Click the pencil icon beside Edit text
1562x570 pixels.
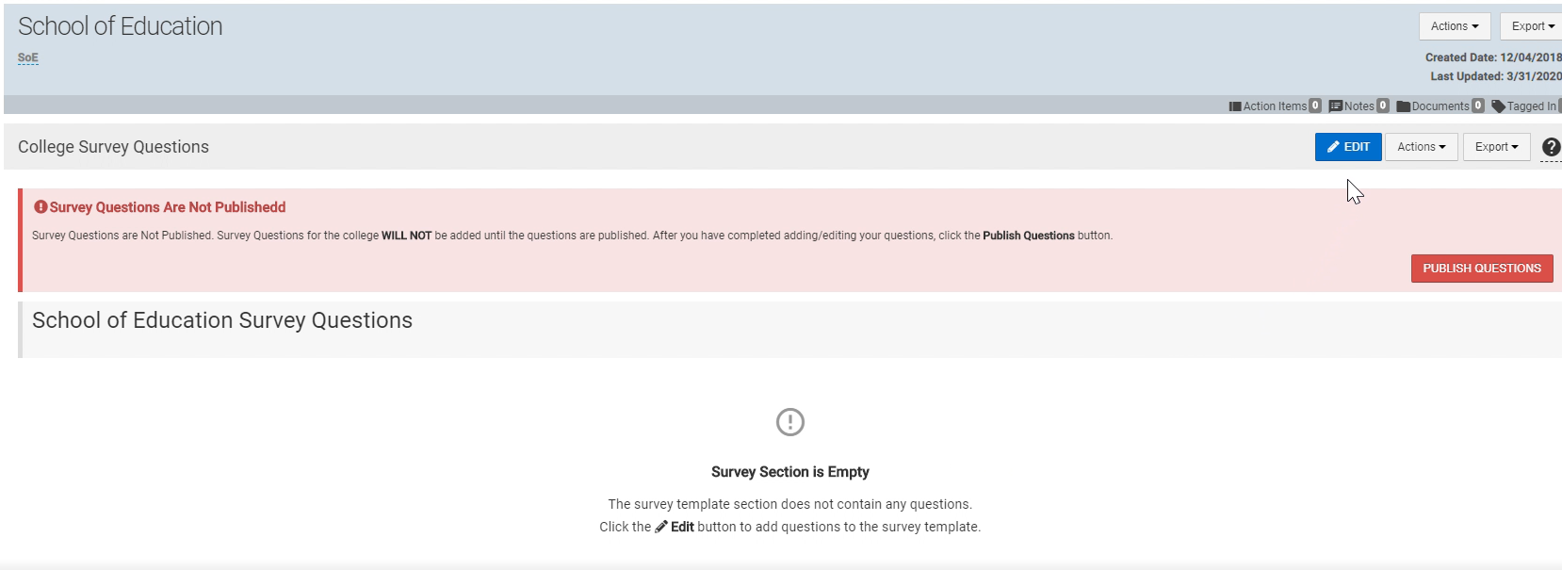coord(661,527)
